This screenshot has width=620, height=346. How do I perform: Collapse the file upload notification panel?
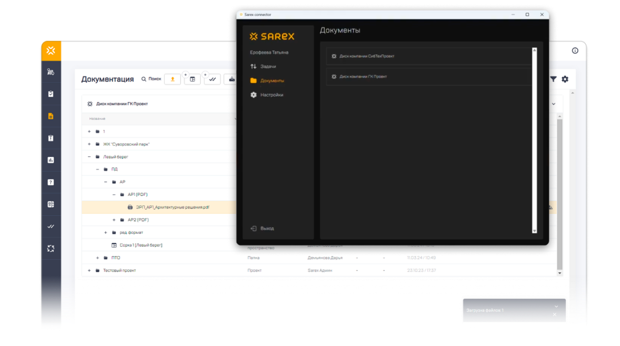556,306
